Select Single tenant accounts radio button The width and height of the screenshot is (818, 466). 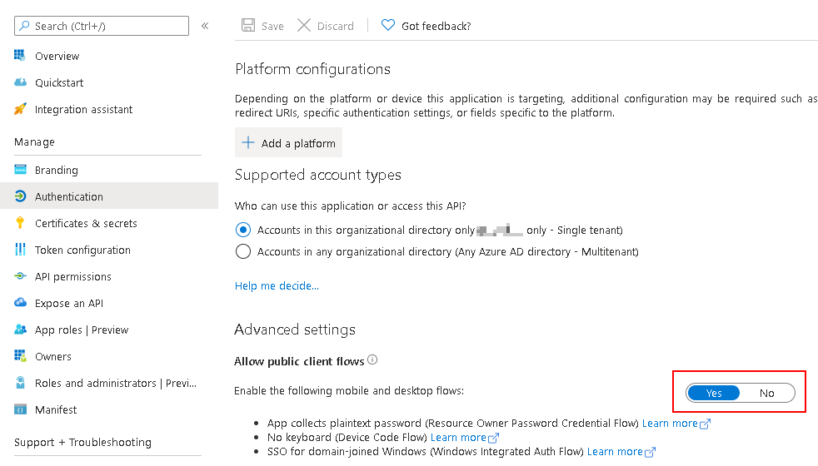click(x=243, y=230)
